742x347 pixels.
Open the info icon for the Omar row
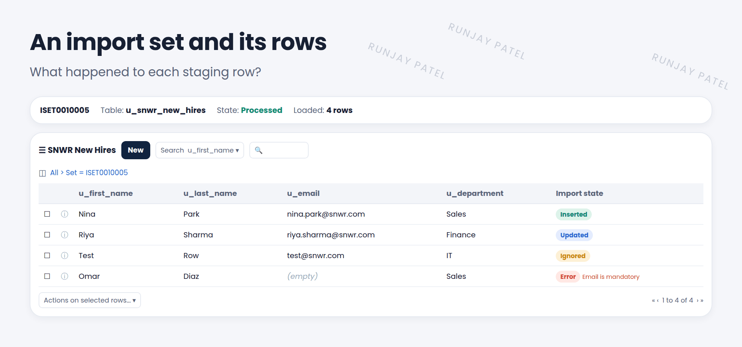(x=65, y=276)
